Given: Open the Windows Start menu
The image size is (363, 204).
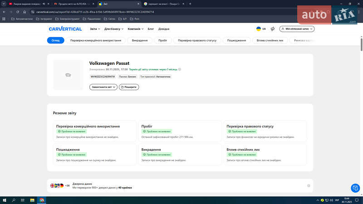Looking at the screenshot, I should (x=5, y=200).
